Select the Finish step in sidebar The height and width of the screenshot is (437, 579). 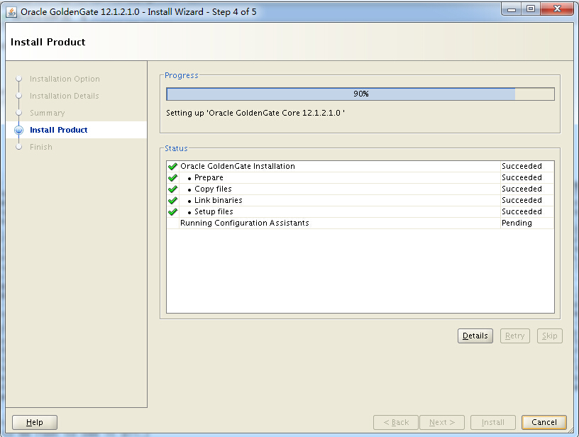[41, 147]
